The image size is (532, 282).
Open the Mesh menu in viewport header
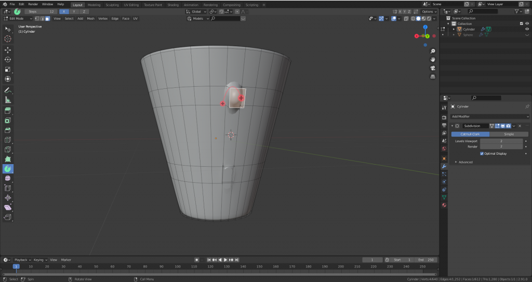click(90, 19)
